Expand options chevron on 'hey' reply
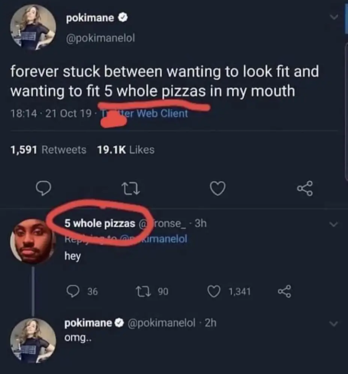The image size is (348, 374). pyautogui.click(x=334, y=224)
